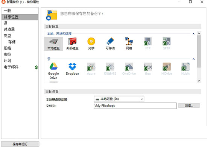Maximize the backup properties window

coord(190,2)
